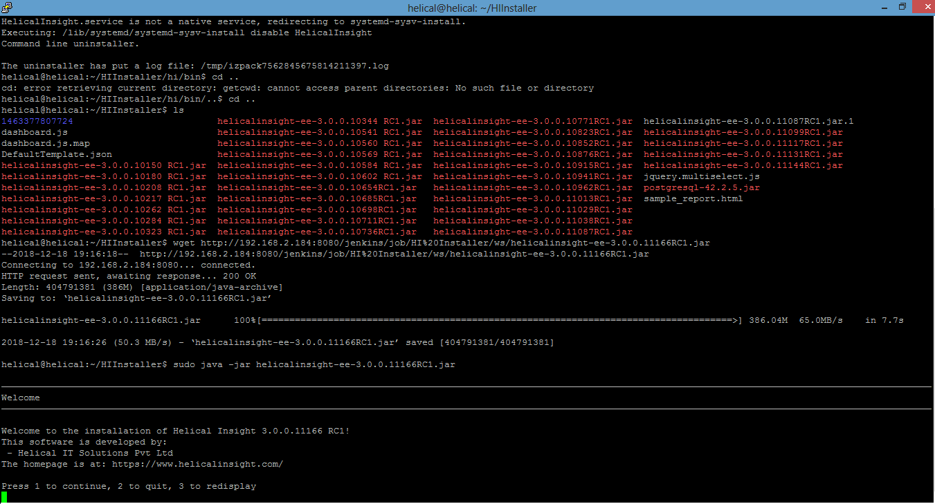
Task: Click file 'helicalinsight-ee-3.0.0.11013RC1.jar'
Action: point(533,198)
